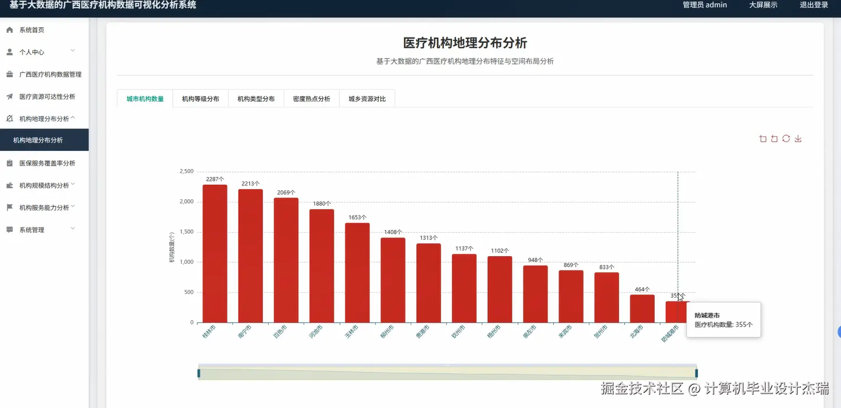Activate the chart area zoom tool
Viewport: 841px width, 408px height.
coord(763,139)
